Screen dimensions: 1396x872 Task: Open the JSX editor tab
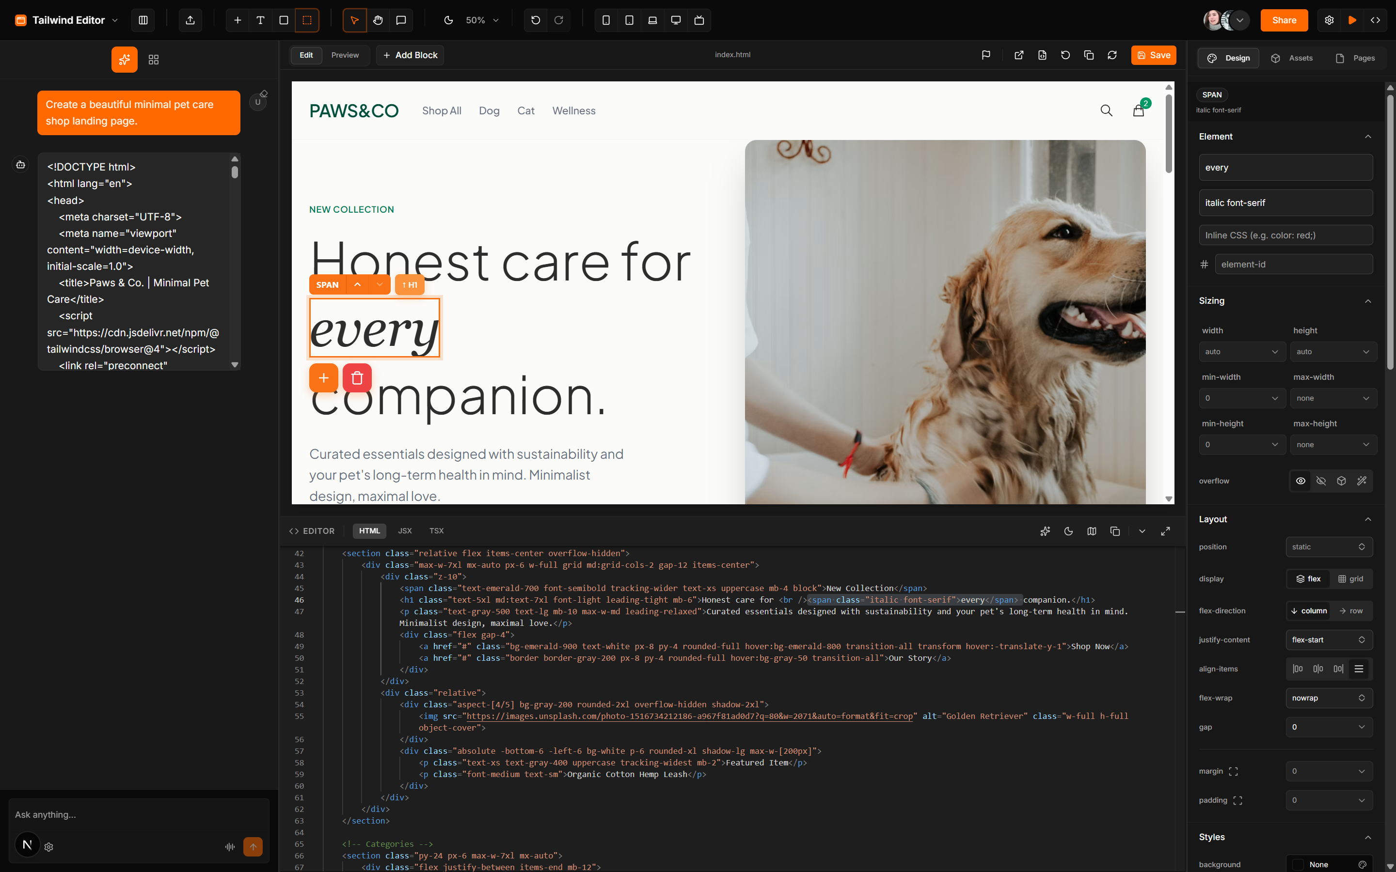405,531
